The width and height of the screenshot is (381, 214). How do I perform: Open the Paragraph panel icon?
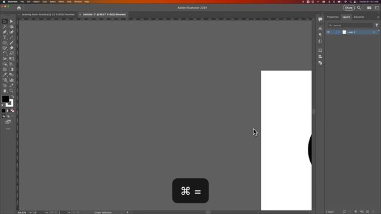coord(320,34)
